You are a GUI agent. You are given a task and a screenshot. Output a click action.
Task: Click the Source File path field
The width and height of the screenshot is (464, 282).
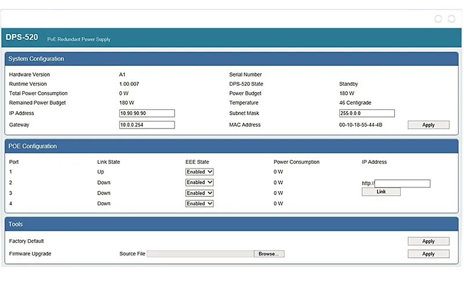pos(200,254)
